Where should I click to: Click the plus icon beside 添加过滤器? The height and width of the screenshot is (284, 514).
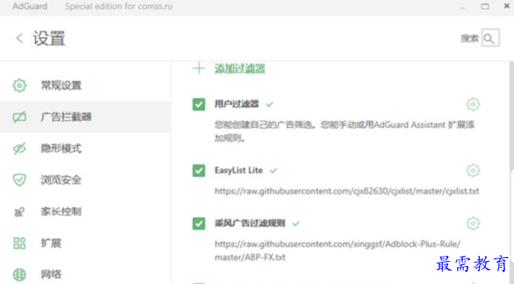[199, 69]
